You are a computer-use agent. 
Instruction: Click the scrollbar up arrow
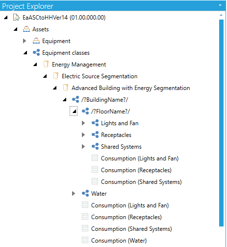tap(221, 15)
